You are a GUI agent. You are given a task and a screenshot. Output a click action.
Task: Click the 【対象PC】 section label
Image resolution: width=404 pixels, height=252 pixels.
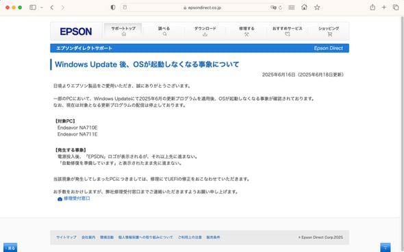coord(65,121)
